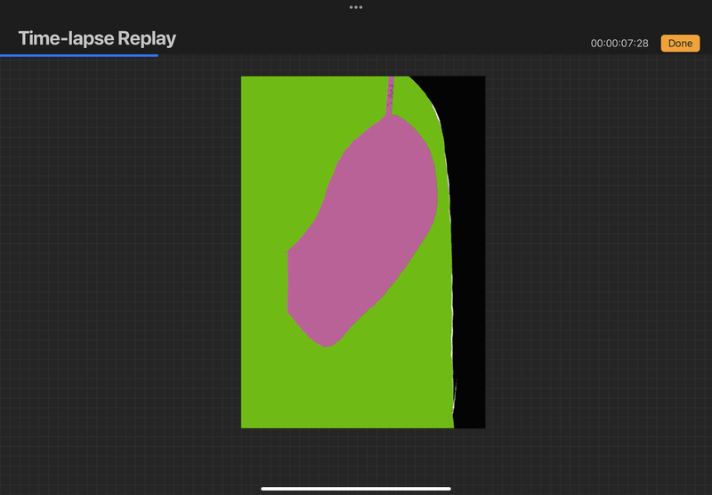712x495 pixels.
Task: Tap the home indicator bar at bottom
Action: pyautogui.click(x=356, y=488)
